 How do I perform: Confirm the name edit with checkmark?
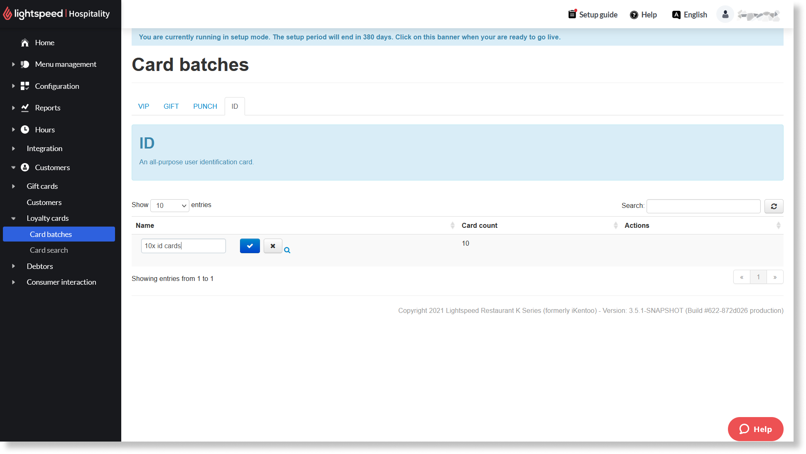click(250, 246)
